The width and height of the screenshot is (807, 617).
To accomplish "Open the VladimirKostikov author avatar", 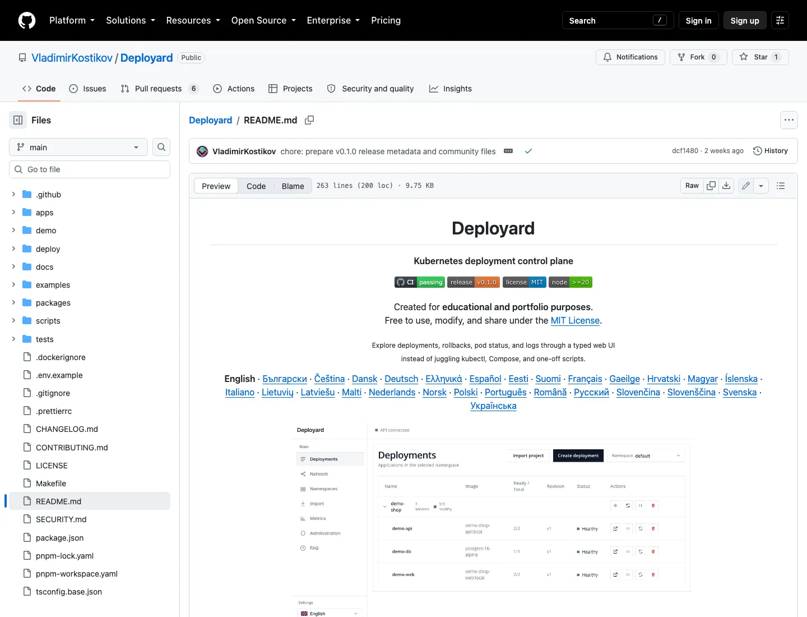I will pos(202,151).
